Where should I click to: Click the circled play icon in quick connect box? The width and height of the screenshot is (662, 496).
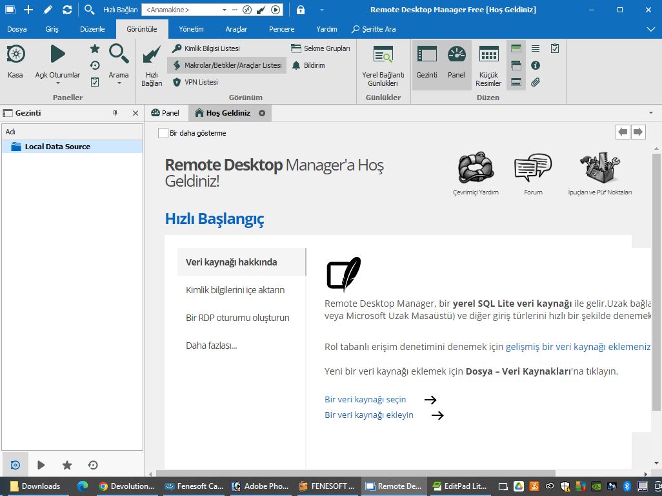[276, 10]
